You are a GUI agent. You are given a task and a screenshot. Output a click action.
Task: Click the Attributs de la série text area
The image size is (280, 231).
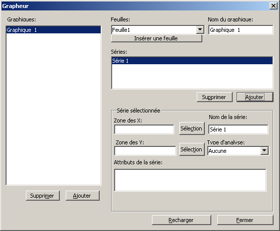coord(190,180)
